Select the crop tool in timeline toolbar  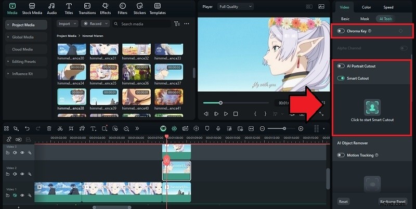[x=71, y=128]
